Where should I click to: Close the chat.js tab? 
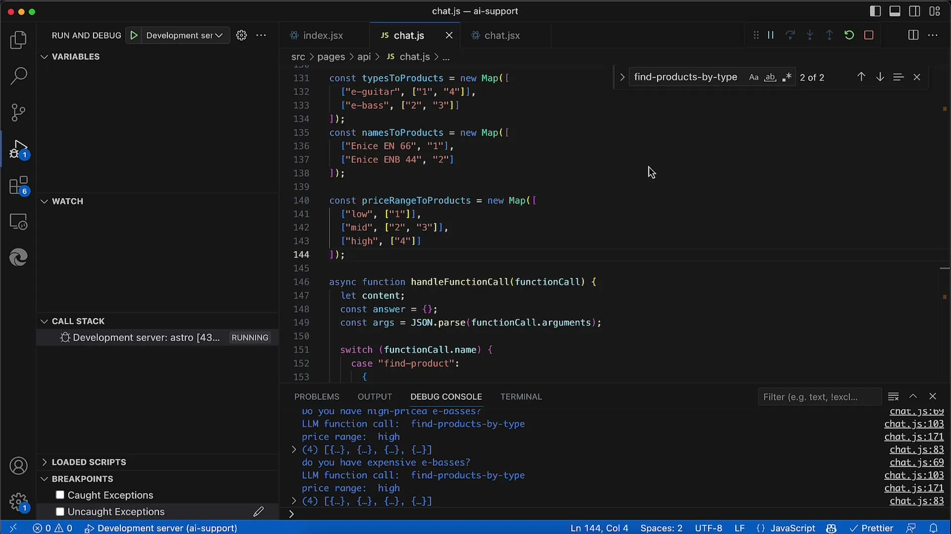[x=449, y=35]
